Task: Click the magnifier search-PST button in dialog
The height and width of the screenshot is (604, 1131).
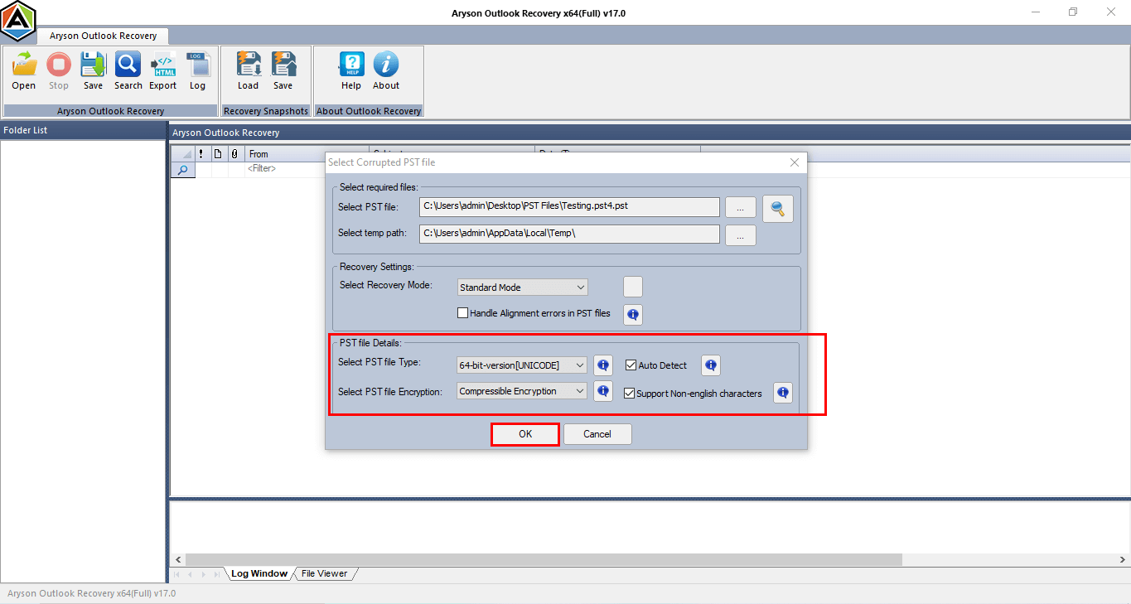Action: 778,209
